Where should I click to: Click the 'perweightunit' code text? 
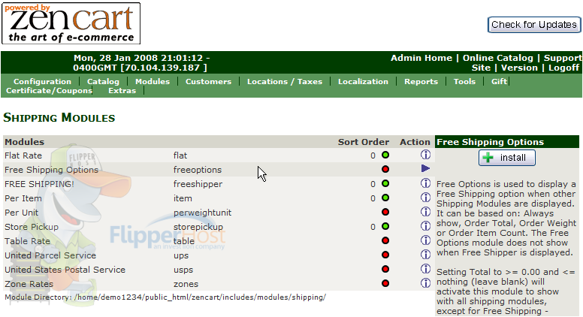click(202, 213)
